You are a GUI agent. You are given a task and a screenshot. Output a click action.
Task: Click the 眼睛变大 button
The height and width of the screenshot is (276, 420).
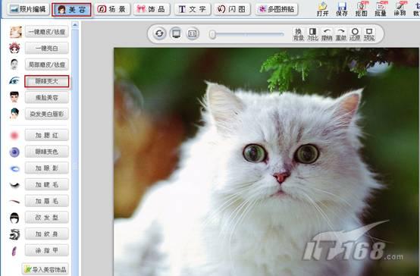coord(46,81)
